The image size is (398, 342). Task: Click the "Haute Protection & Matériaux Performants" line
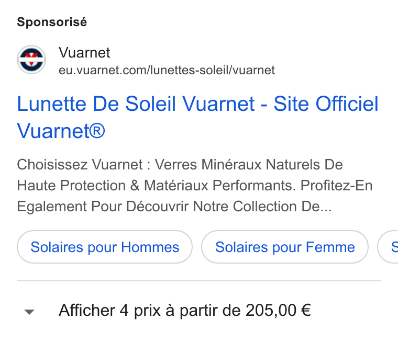click(157, 185)
